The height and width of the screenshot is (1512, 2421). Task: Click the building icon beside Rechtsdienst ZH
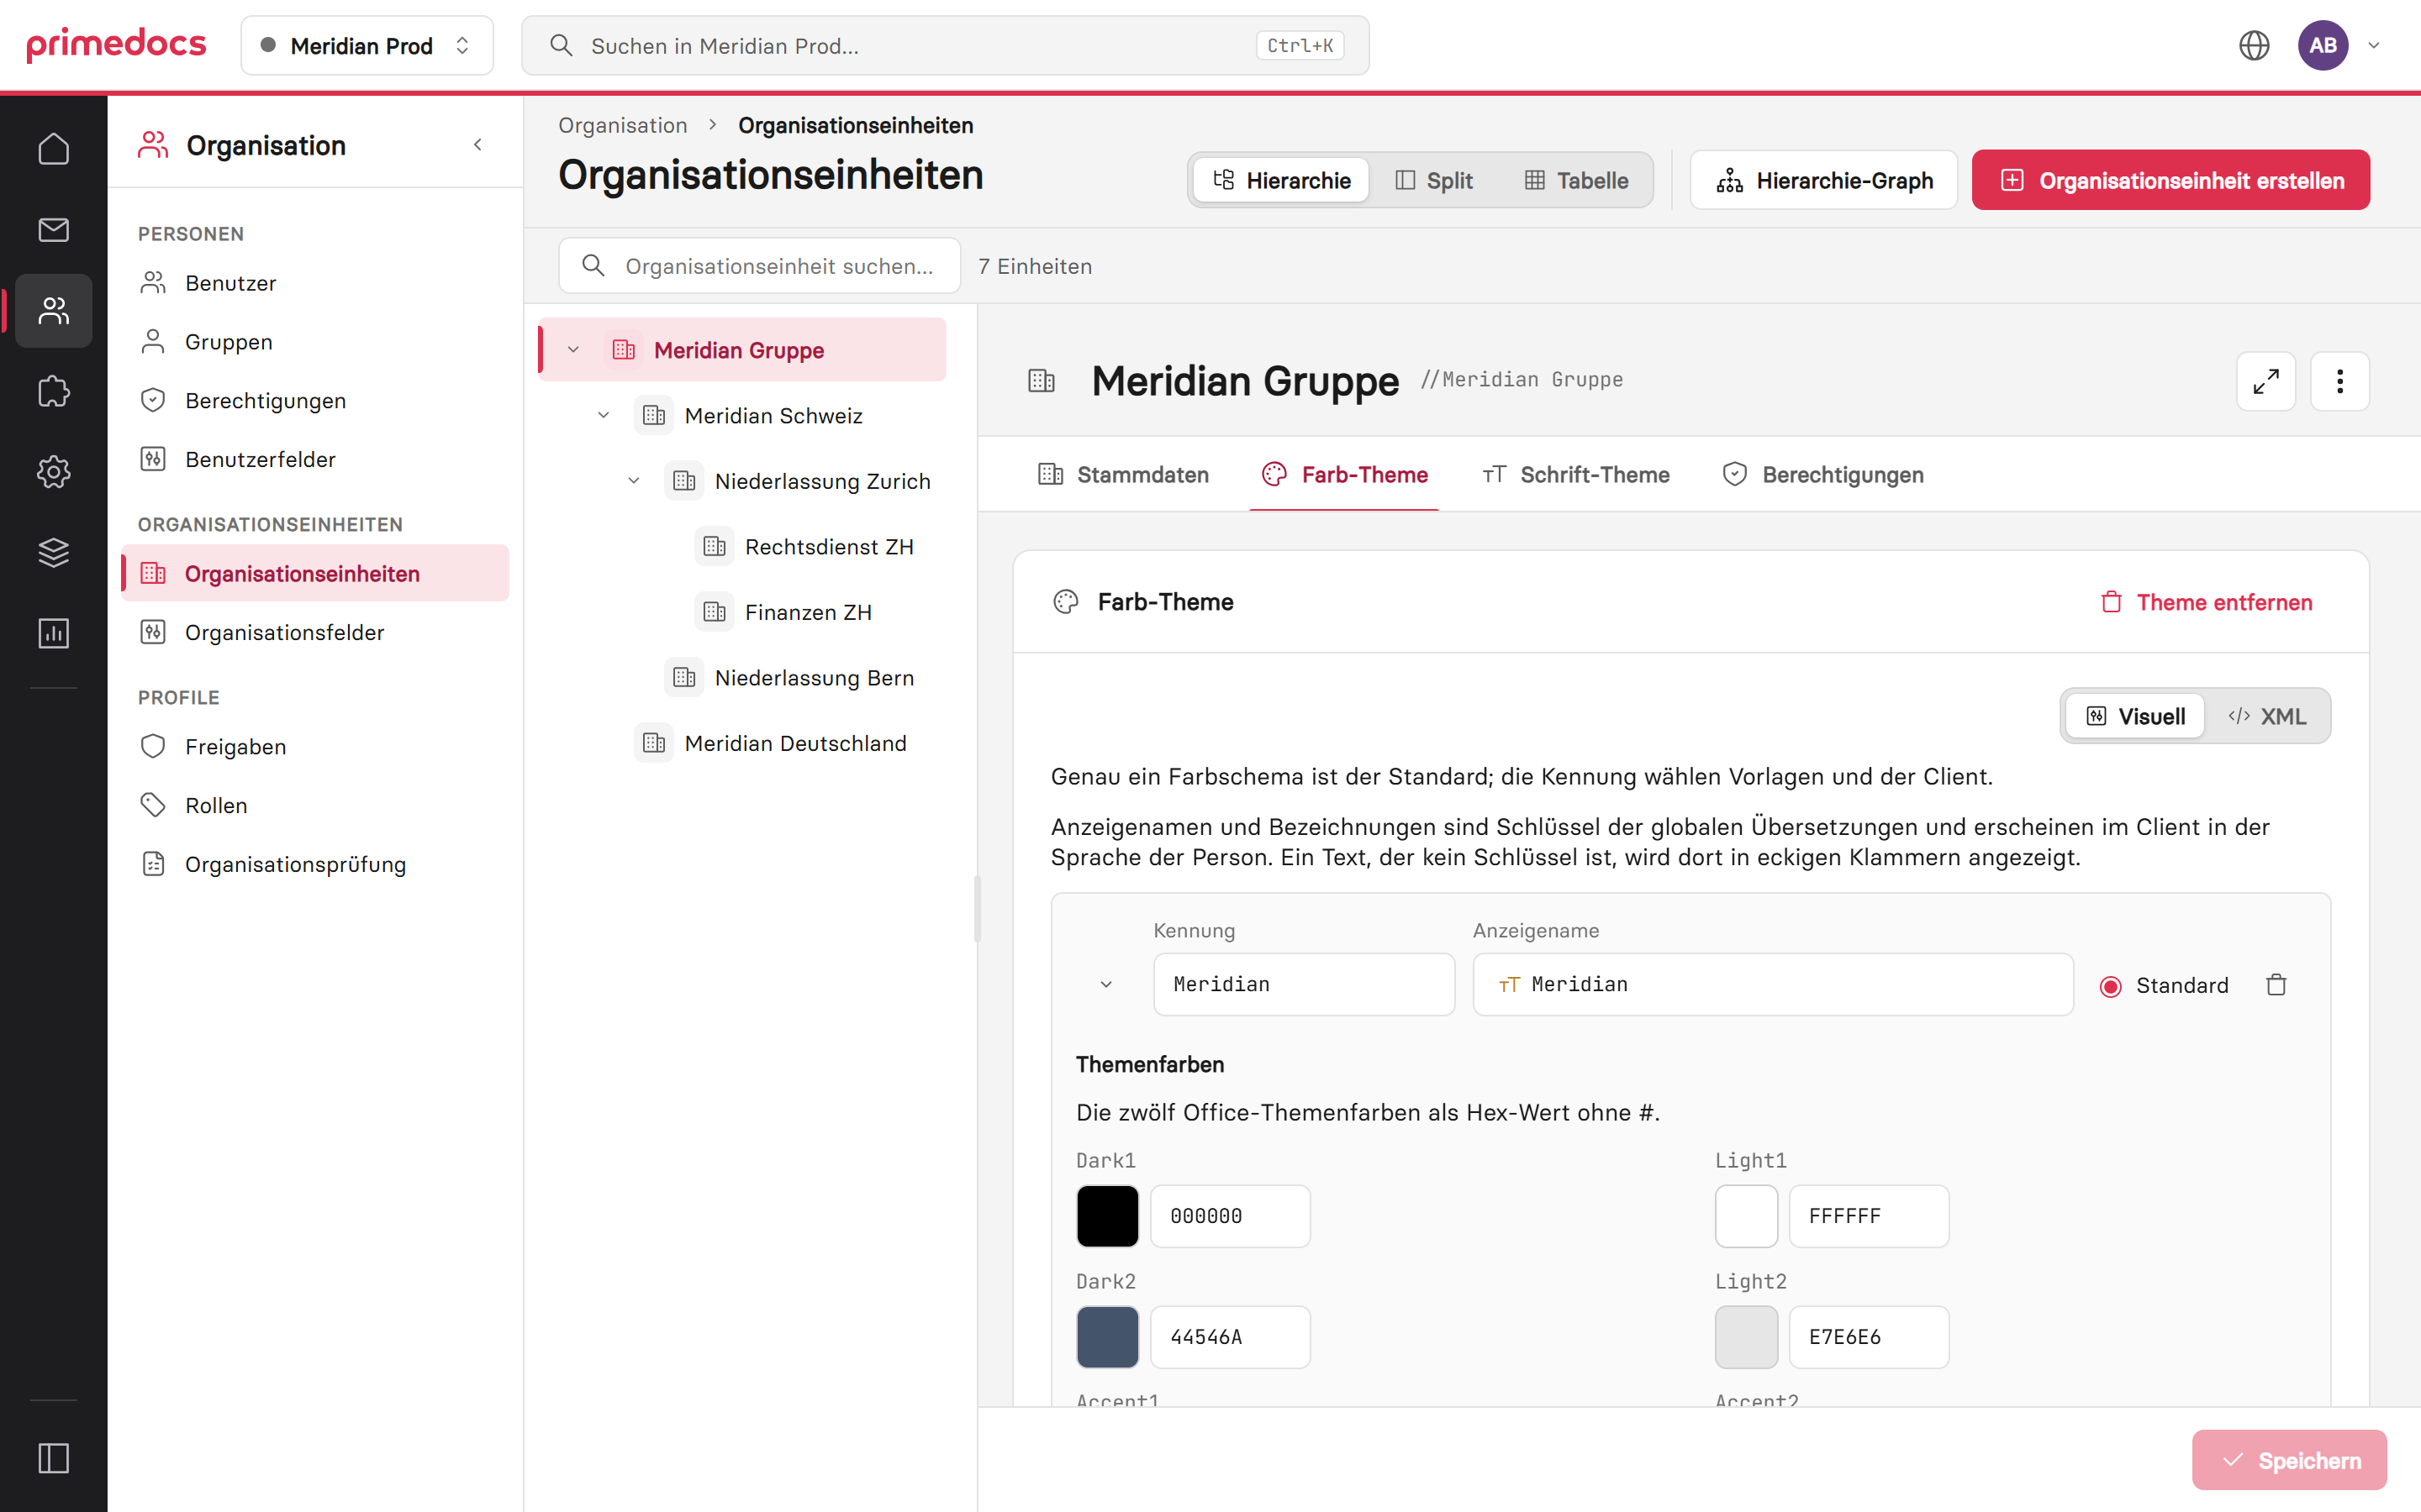click(715, 546)
